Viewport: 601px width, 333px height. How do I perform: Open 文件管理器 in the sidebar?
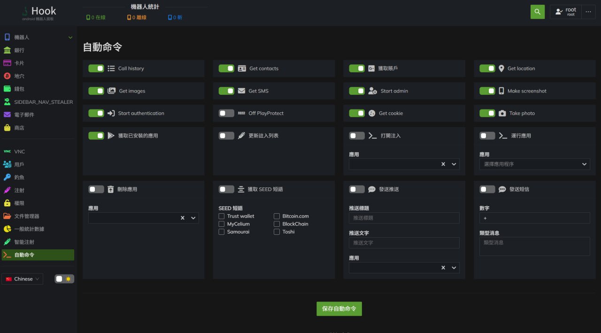tap(27, 216)
